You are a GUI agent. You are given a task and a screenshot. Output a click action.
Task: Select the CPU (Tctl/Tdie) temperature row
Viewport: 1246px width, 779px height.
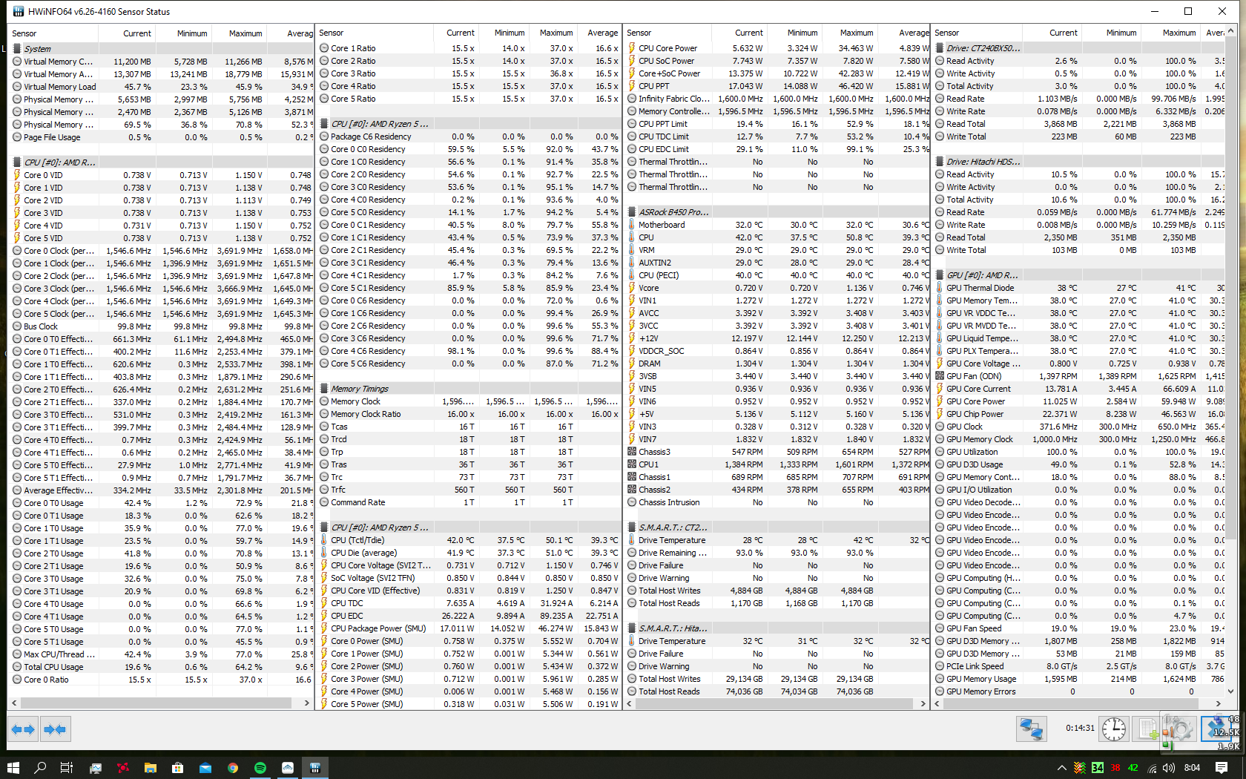(x=469, y=540)
